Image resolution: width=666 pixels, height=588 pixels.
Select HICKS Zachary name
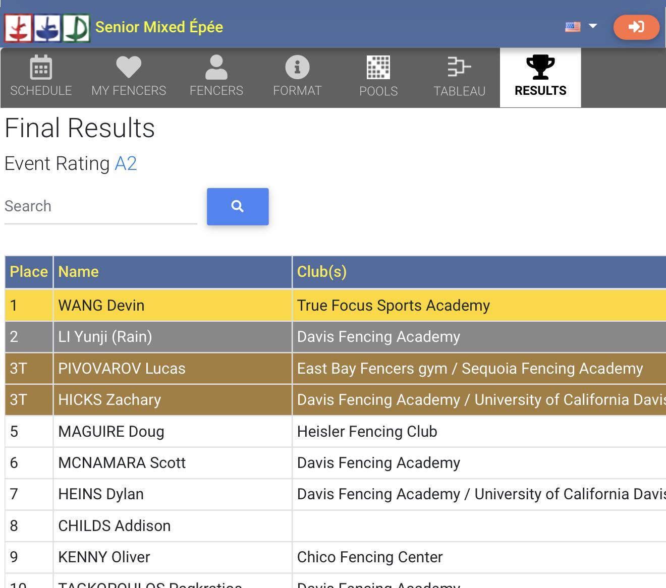point(109,400)
